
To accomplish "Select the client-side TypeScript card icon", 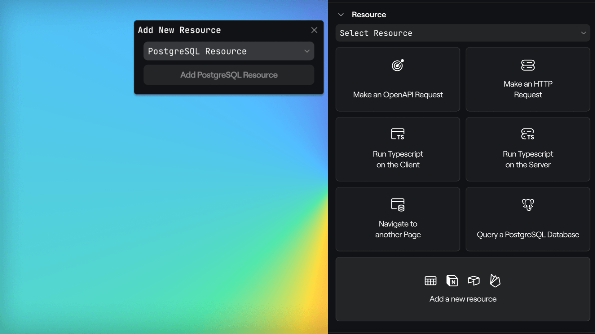I will (x=398, y=134).
